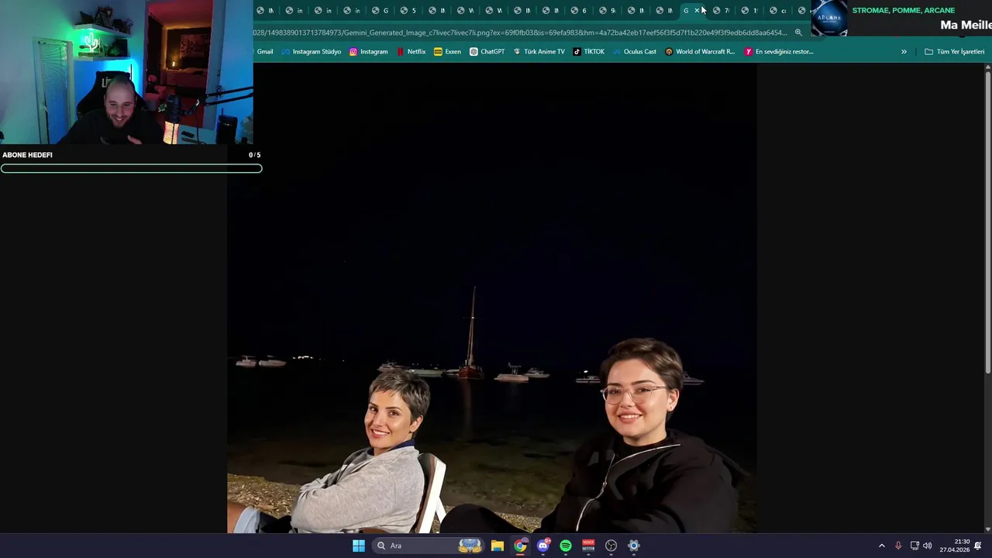
Task: Close the active G tab
Action: click(x=697, y=10)
